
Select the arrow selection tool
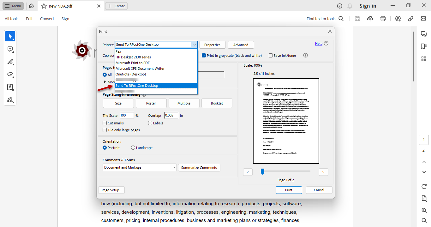point(10,36)
